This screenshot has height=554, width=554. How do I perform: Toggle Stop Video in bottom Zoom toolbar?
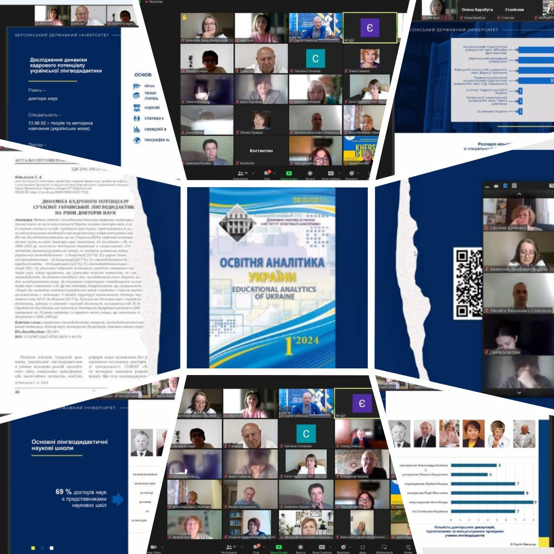153,548
